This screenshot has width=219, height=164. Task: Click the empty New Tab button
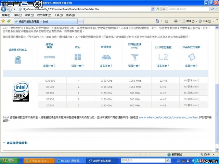point(81,22)
